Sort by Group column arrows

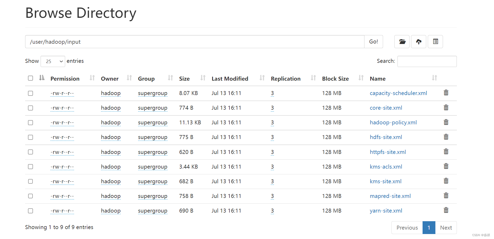pos(170,78)
